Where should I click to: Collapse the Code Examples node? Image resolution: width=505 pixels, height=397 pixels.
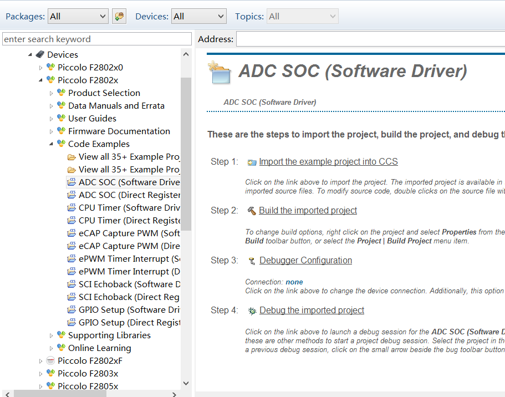51,144
